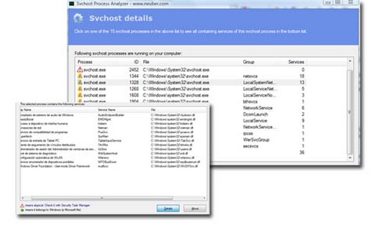The height and width of the screenshot is (227, 390).
Task: Click the red warning triangle legend icon
Action: (x=22, y=205)
